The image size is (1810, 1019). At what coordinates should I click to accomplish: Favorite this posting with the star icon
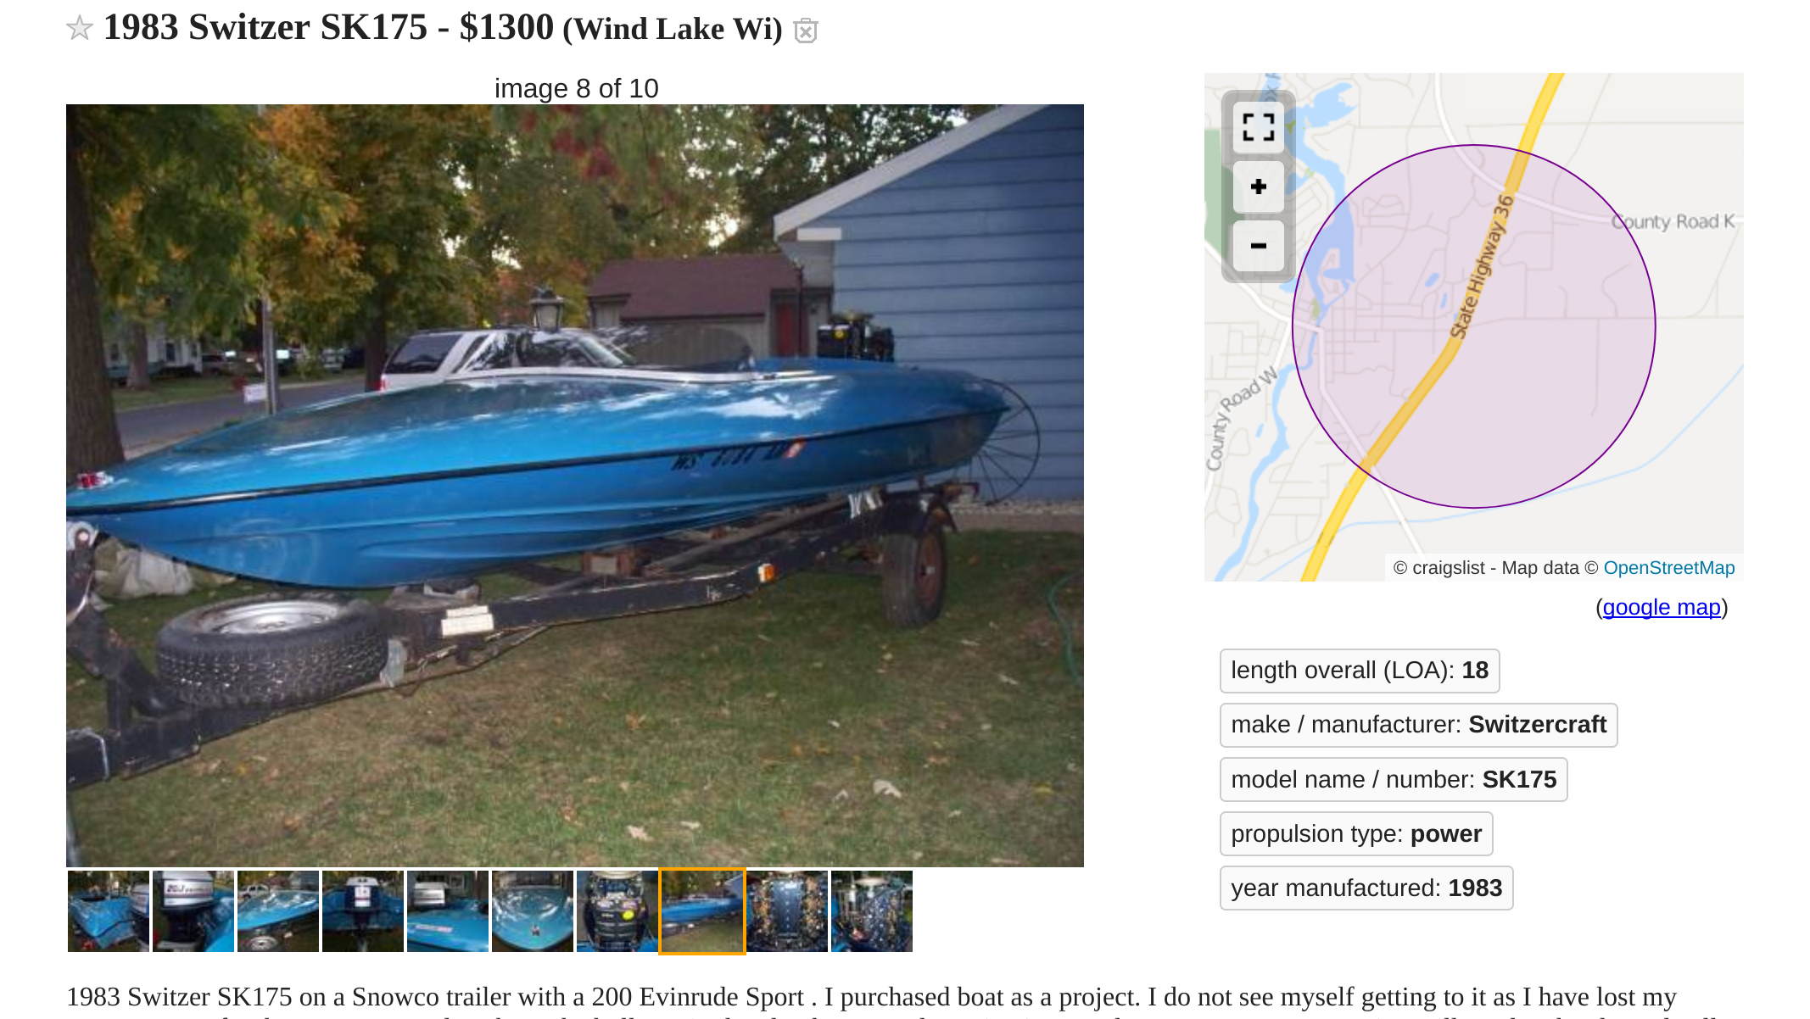click(79, 28)
